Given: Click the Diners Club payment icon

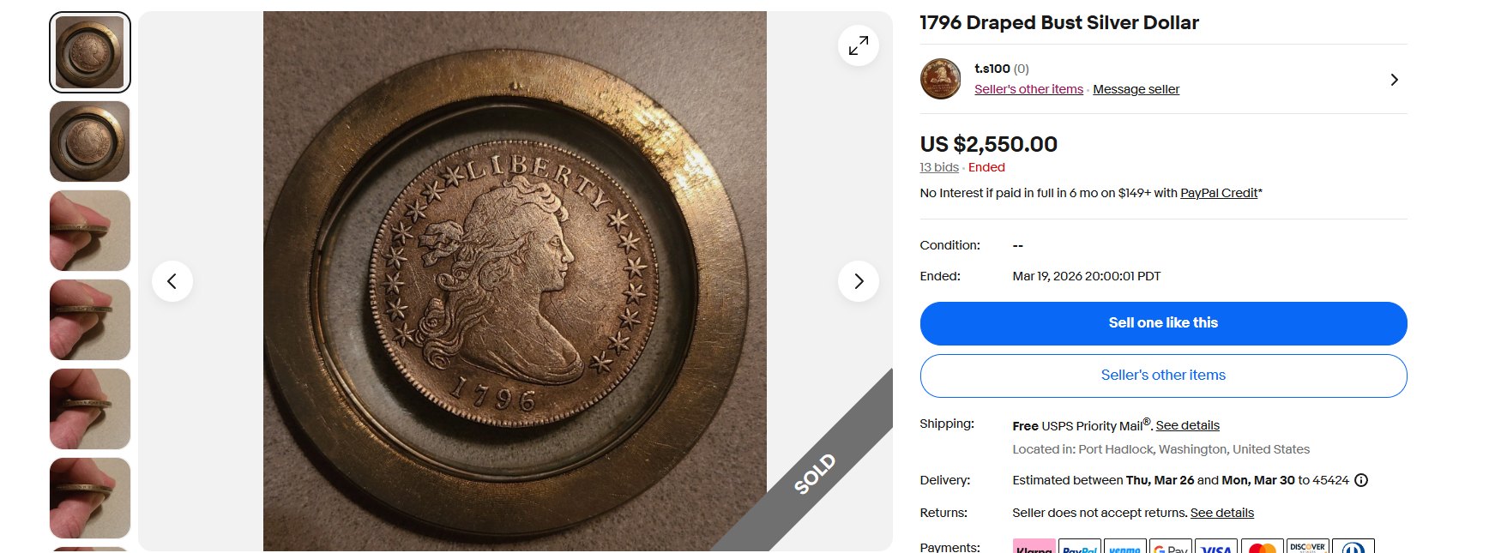Looking at the screenshot, I should 1353,547.
